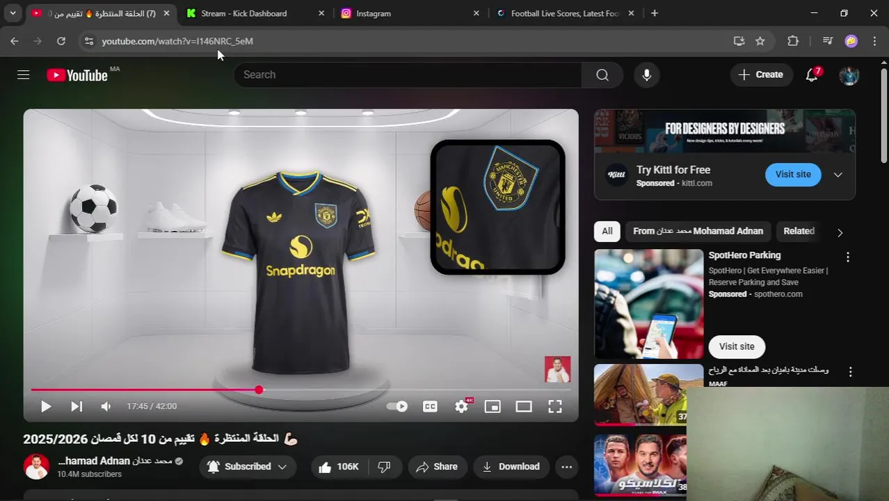Viewport: 889px width, 501px height.
Task: Open the YouTube guide hamburger menu
Action: pyautogui.click(x=24, y=74)
